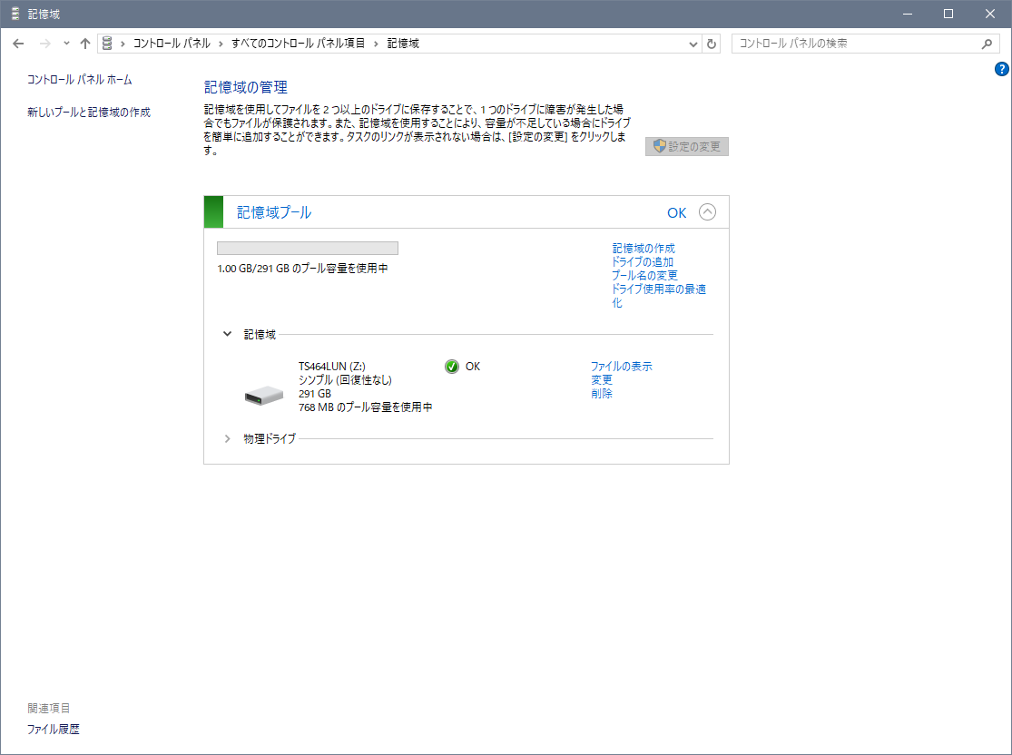The width and height of the screenshot is (1012, 755).
Task: Open ファイル履歴 related link
Action: click(53, 730)
